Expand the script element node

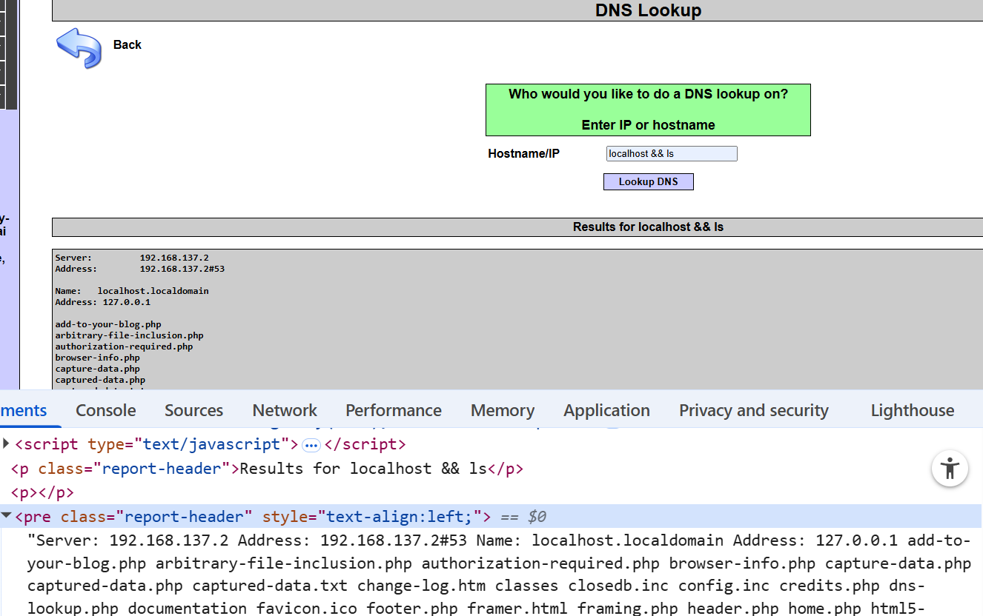7,444
